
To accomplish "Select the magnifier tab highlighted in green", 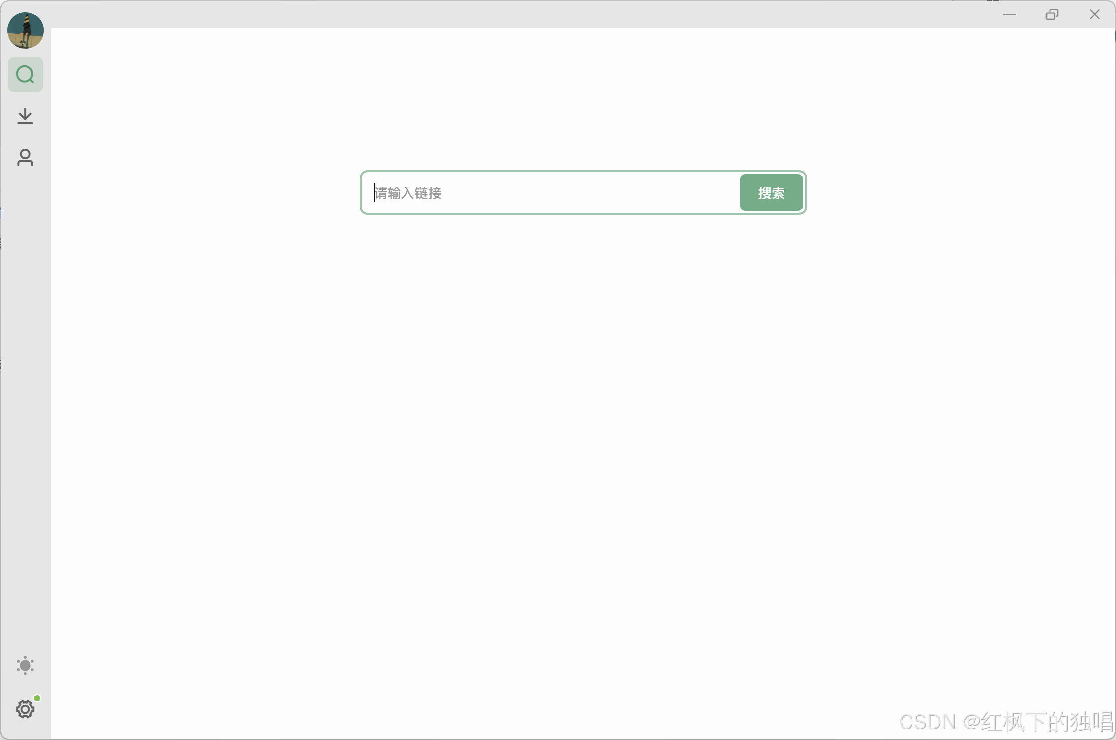I will (x=25, y=75).
